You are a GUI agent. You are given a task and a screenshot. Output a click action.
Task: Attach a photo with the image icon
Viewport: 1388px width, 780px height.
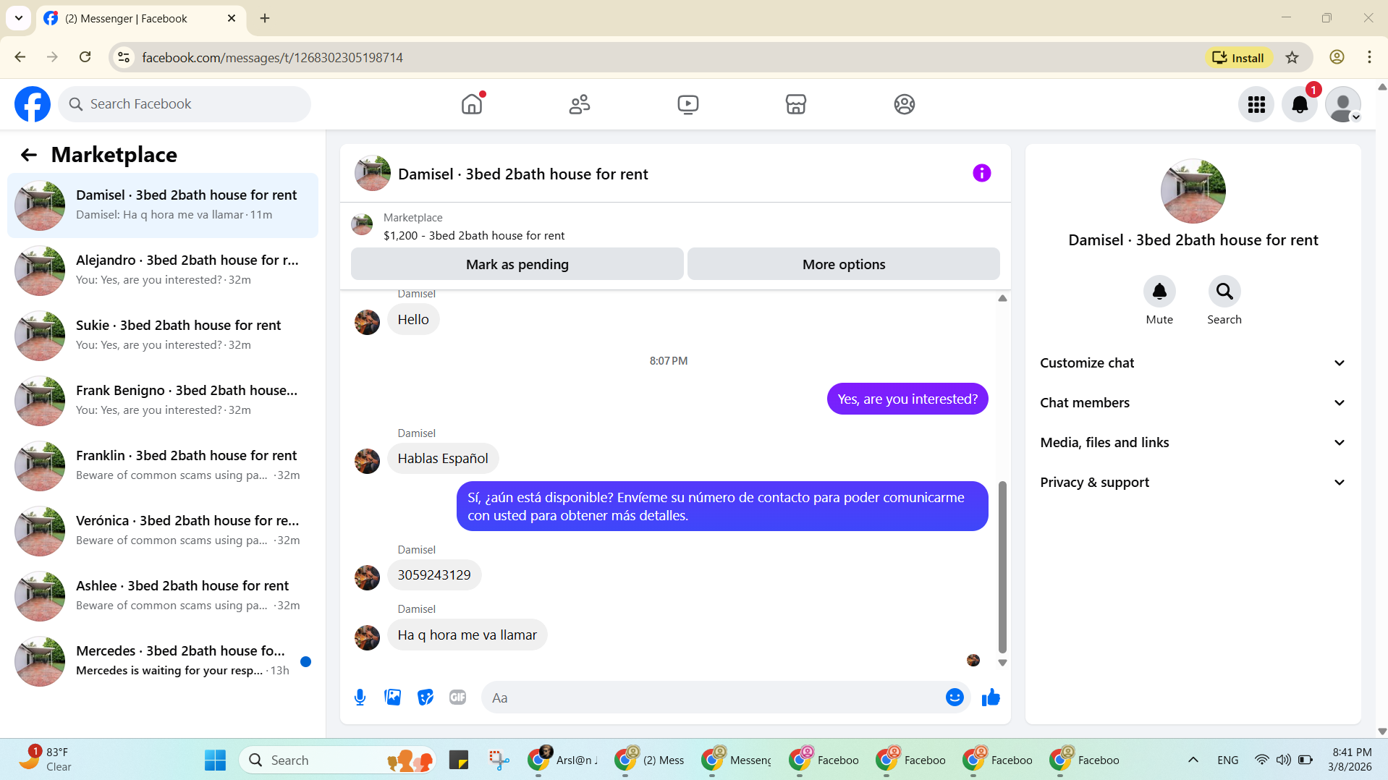tap(392, 697)
